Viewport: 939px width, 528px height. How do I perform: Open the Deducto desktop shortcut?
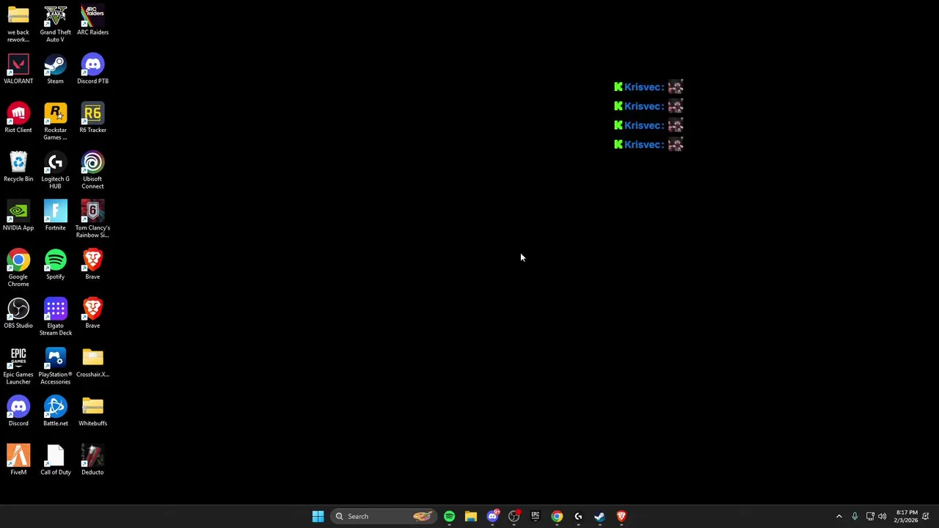[92, 461]
